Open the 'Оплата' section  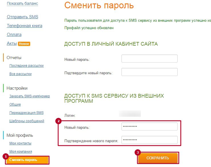(14, 35)
